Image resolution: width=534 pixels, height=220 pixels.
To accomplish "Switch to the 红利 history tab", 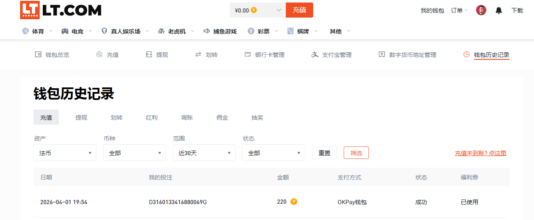I will coord(152,118).
